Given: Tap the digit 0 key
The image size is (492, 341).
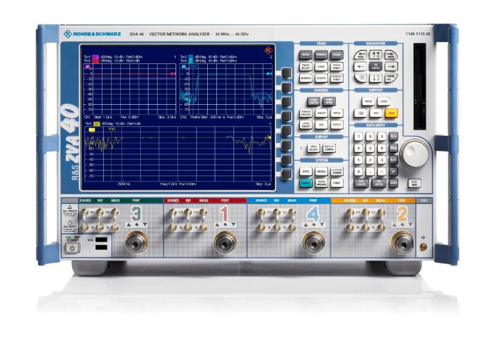Looking at the screenshot, I should point(359,172).
